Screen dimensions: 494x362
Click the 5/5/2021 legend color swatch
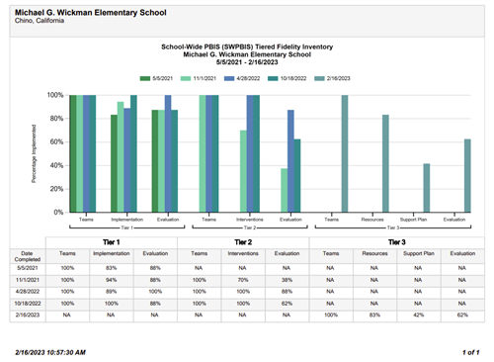tap(145, 78)
